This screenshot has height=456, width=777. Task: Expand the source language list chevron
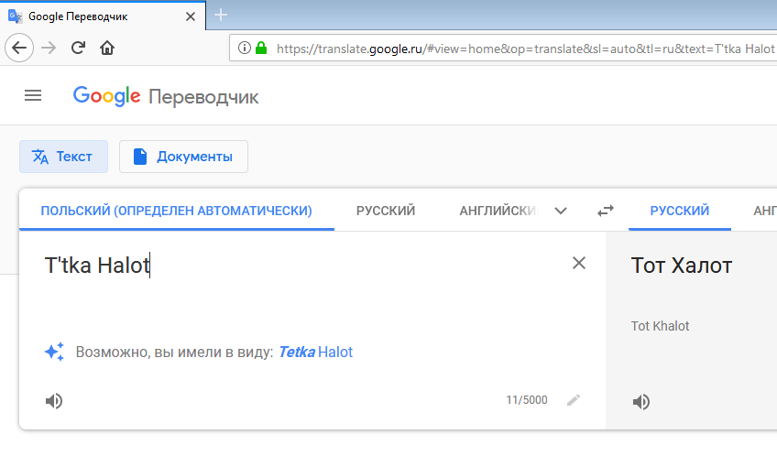[x=561, y=211]
